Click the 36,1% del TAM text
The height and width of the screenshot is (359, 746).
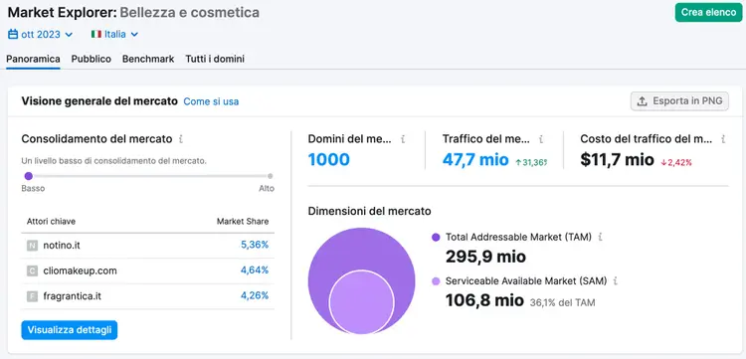pyautogui.click(x=562, y=302)
